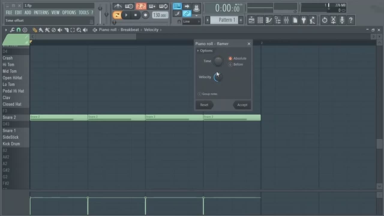
Task: Select the Before radio option
Action: tap(230, 64)
